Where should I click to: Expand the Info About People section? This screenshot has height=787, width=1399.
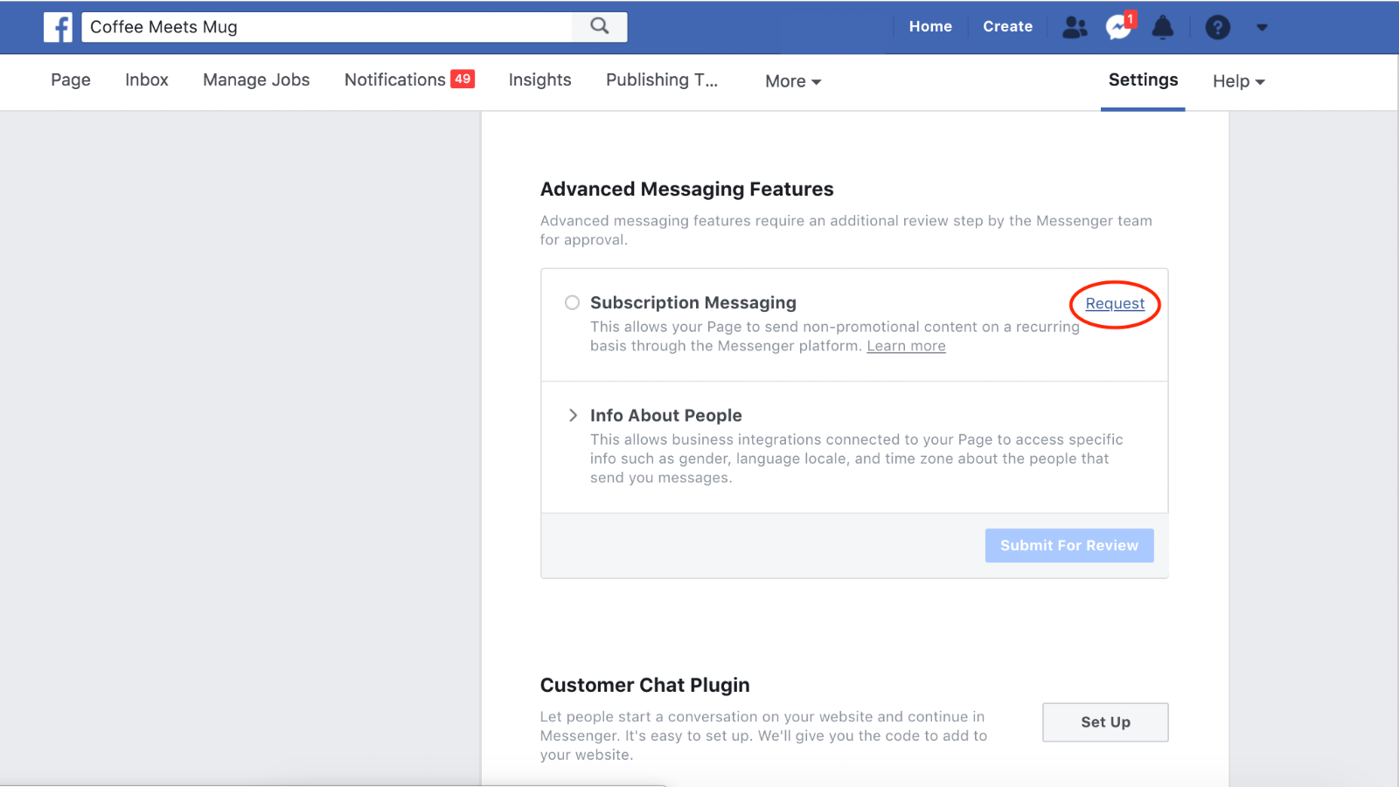point(573,415)
